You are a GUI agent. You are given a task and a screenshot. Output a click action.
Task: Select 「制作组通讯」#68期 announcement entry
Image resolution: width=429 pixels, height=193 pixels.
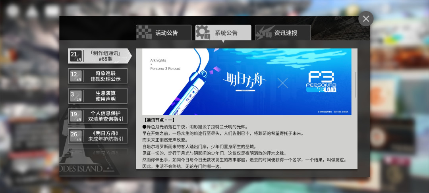point(100,56)
